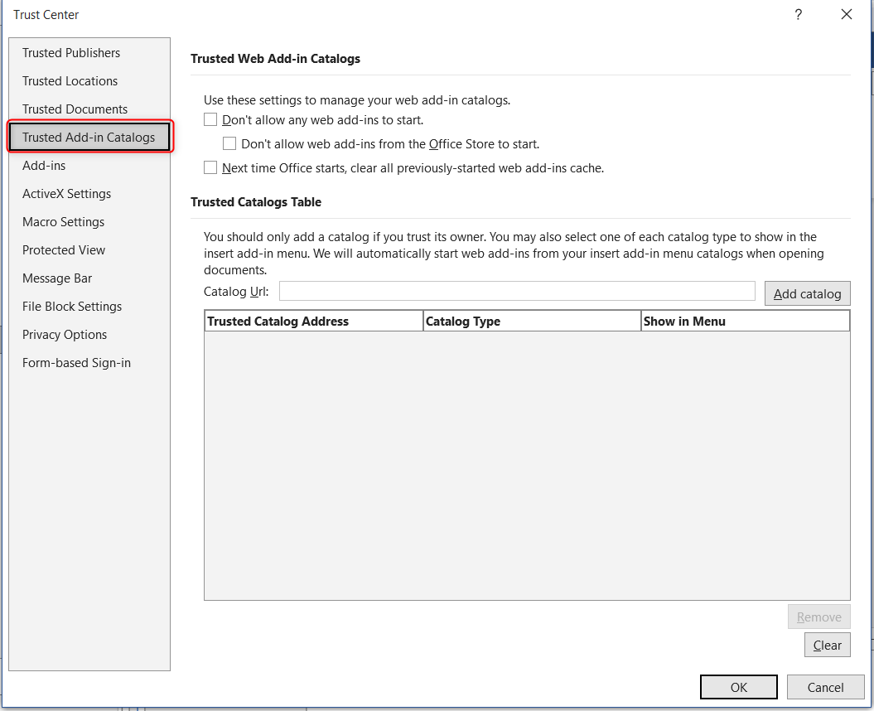Viewport: 874px width, 711px height.
Task: Open Trust Center help with the question mark
Action: tap(798, 14)
